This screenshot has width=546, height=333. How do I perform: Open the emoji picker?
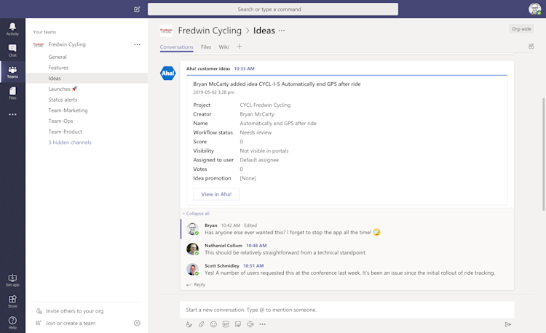point(213,324)
